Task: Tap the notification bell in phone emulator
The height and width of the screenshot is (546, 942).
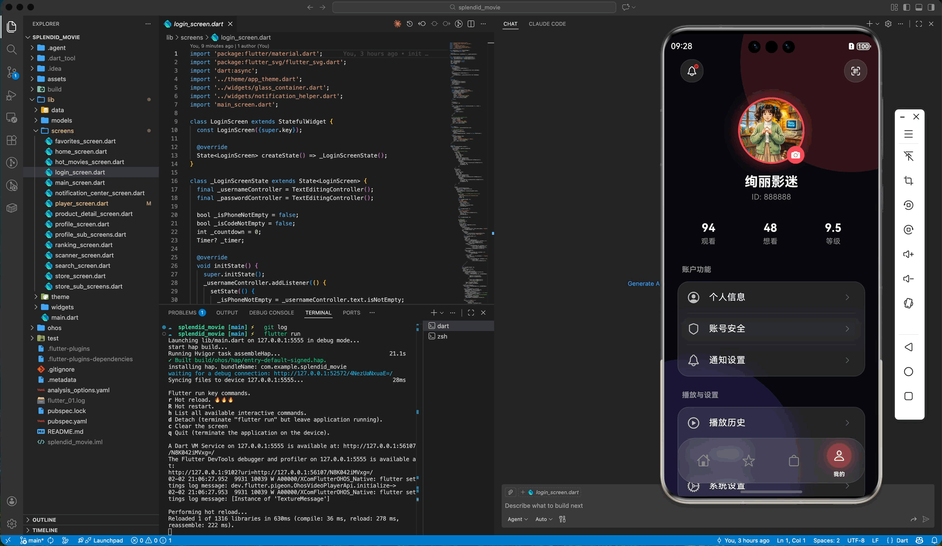Action: coord(692,71)
